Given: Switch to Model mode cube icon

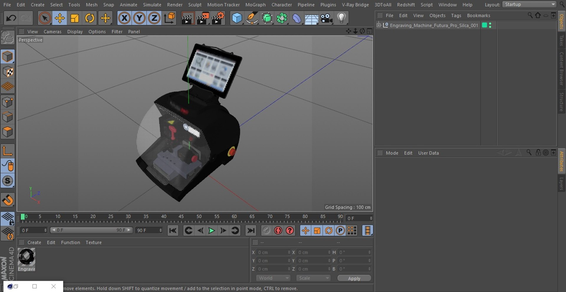Looking at the screenshot, I should 8,57.
